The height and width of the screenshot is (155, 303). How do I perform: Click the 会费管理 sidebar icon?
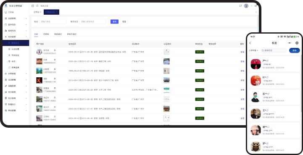pyautogui.click(x=6, y=74)
